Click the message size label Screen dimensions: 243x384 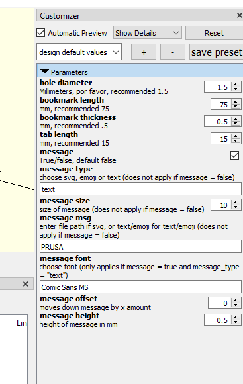click(x=65, y=201)
